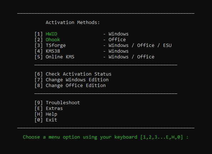212x154 pixels.
Task: Click the Exit menu line
Action: (51, 120)
